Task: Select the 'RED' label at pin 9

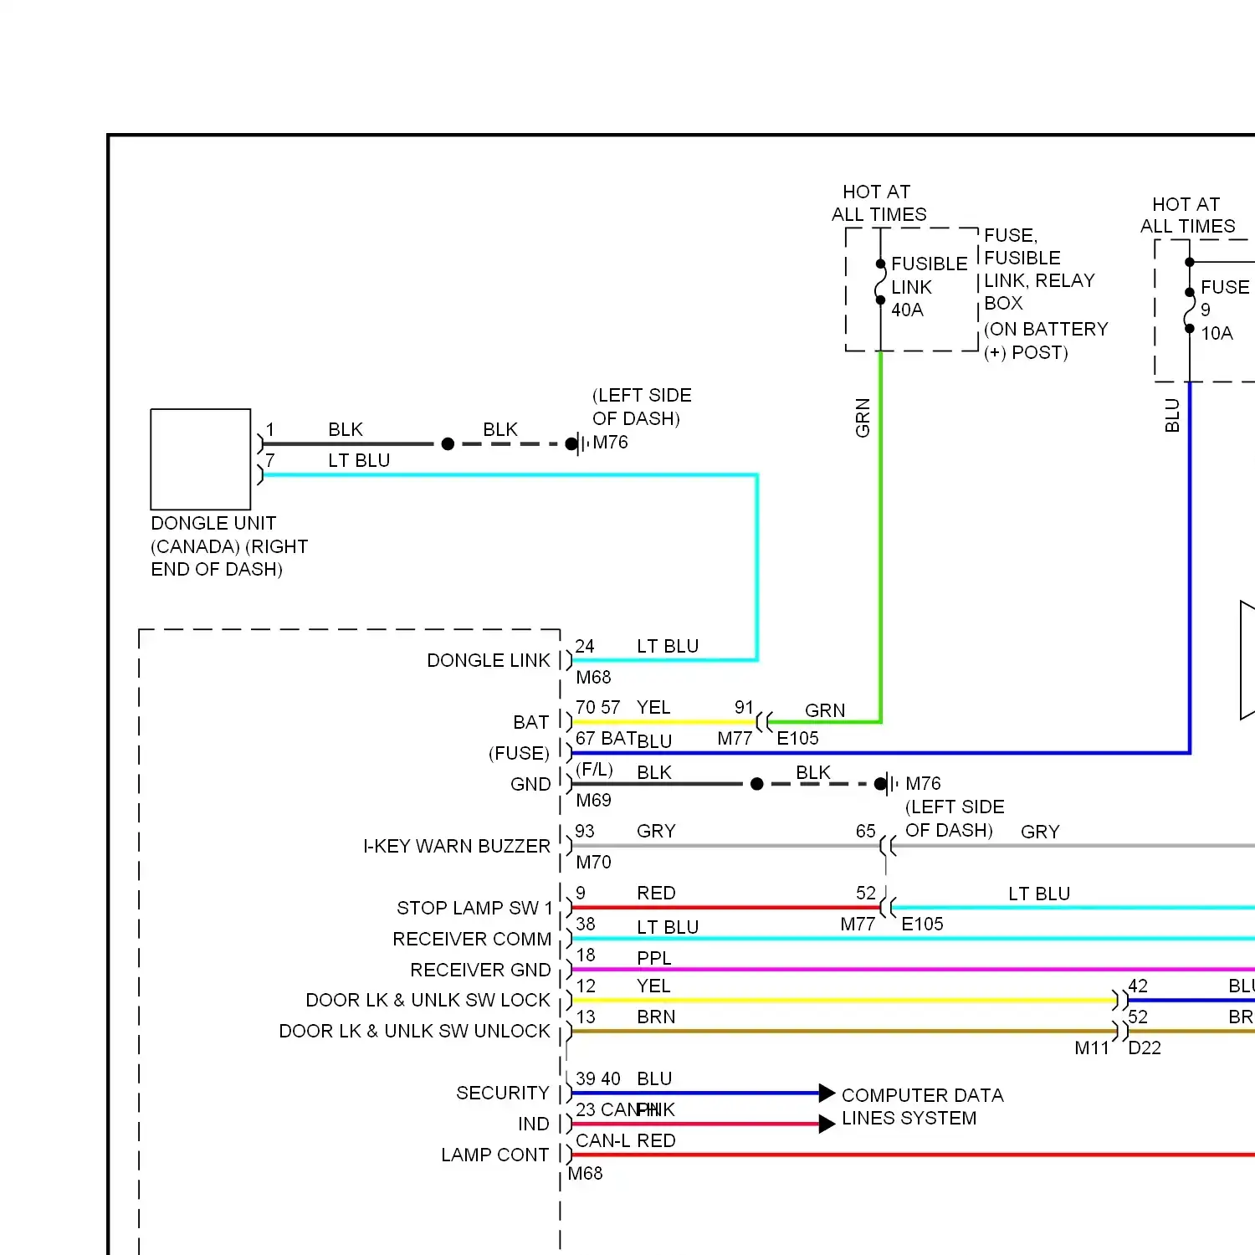Action: [656, 894]
